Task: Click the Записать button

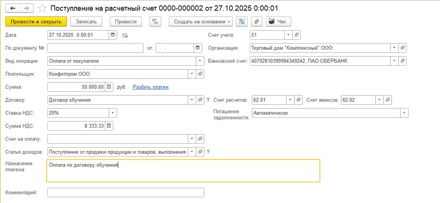Action: [x=86, y=22]
